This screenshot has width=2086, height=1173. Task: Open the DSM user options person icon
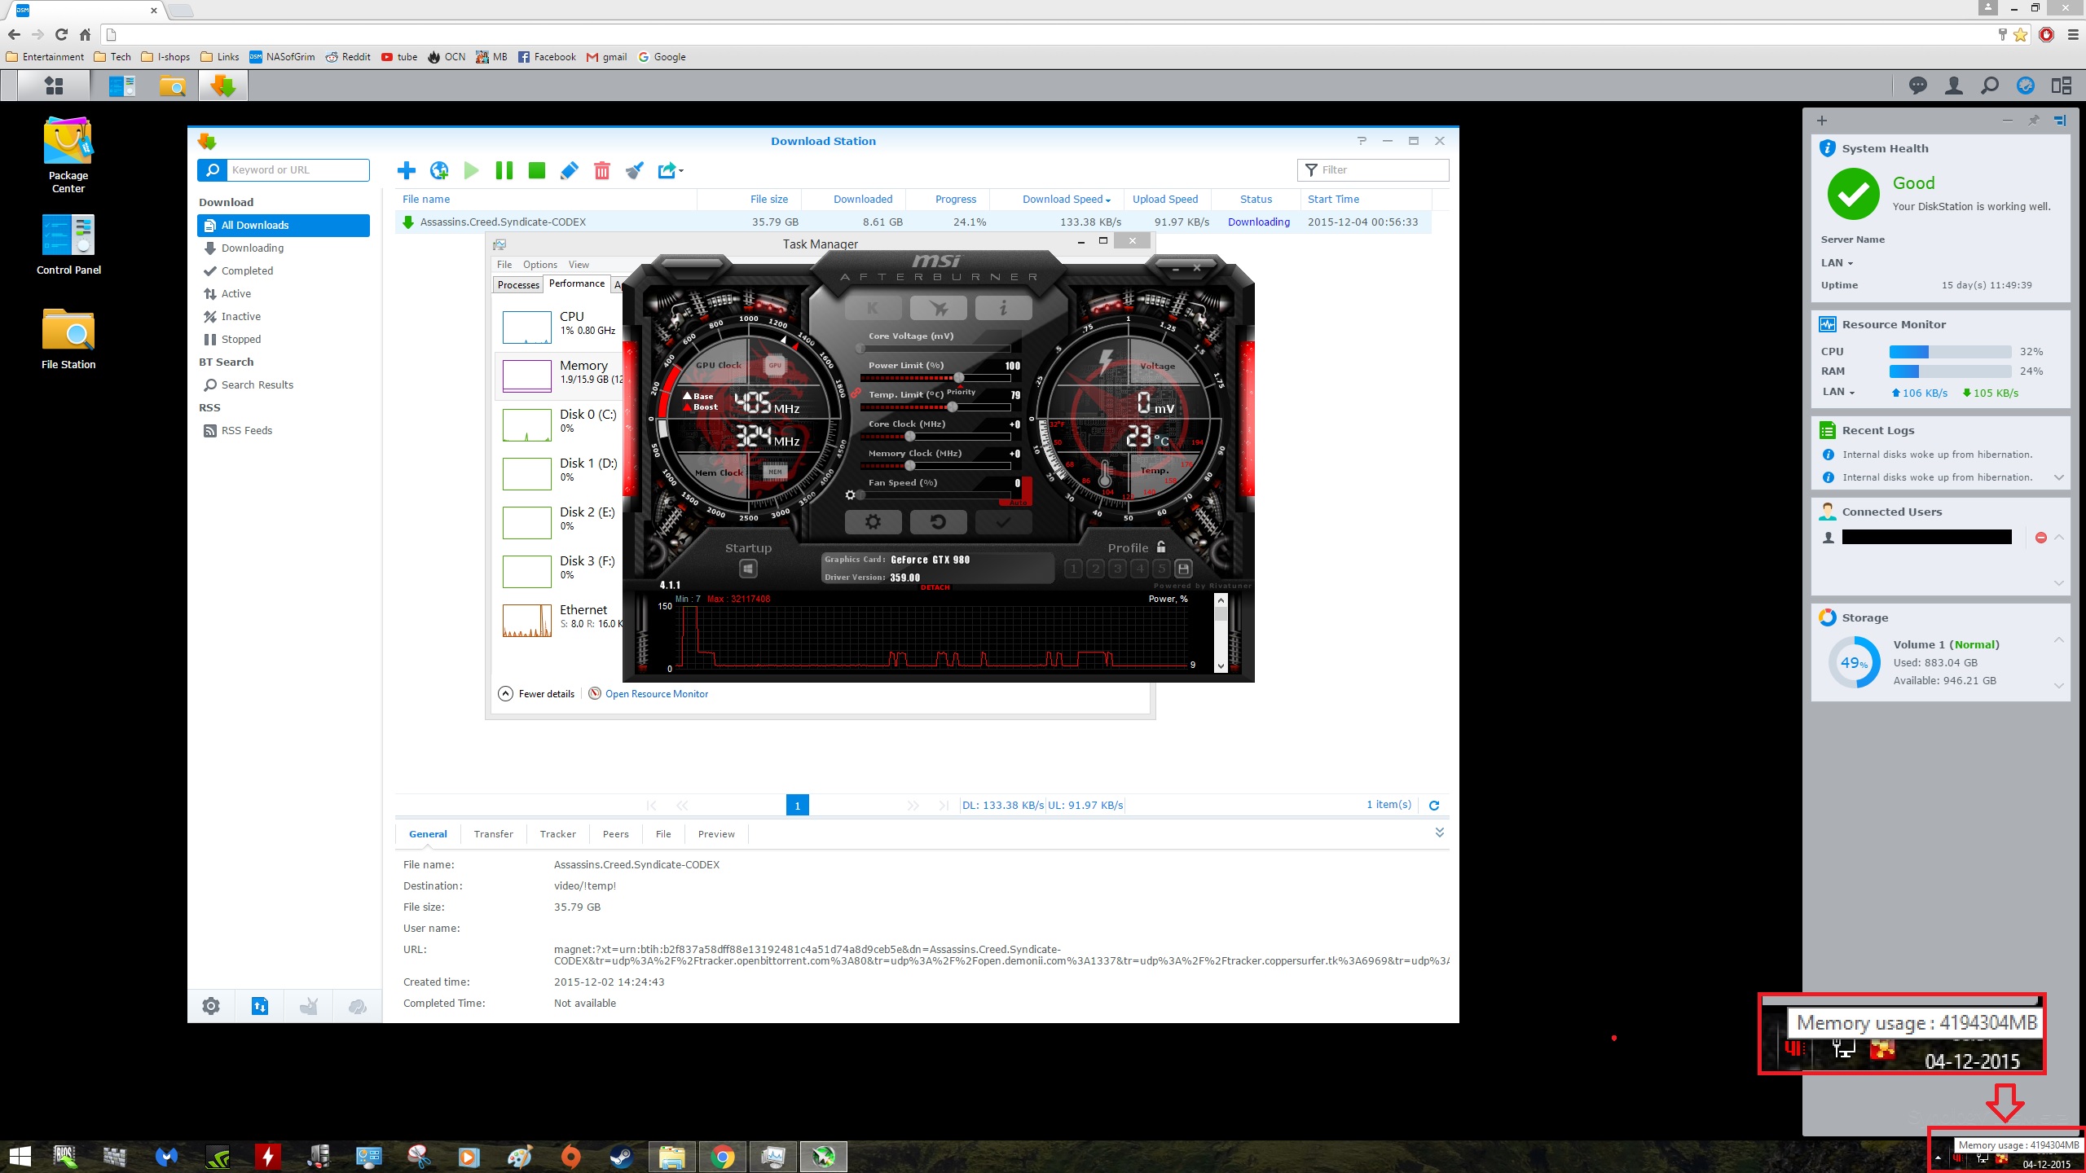[1954, 86]
